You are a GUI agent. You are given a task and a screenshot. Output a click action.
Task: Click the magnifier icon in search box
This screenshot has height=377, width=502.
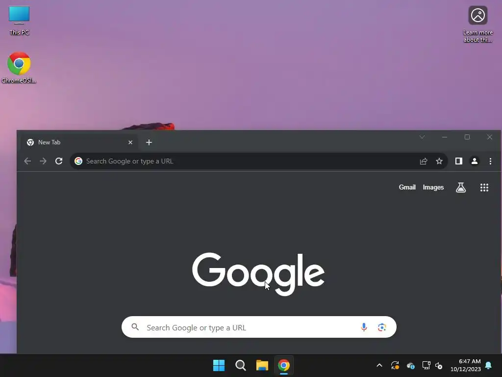[135, 327]
